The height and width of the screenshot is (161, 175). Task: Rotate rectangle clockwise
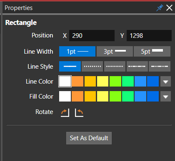click(65, 113)
